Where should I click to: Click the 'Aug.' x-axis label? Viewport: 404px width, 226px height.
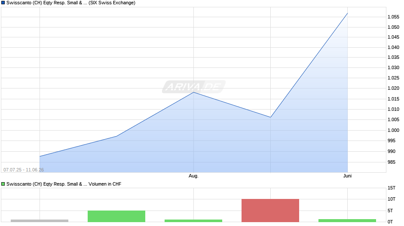click(x=193, y=176)
